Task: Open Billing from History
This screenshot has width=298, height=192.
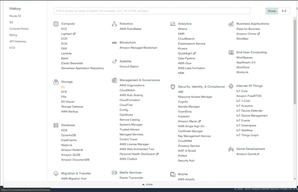Action: [x=13, y=35]
